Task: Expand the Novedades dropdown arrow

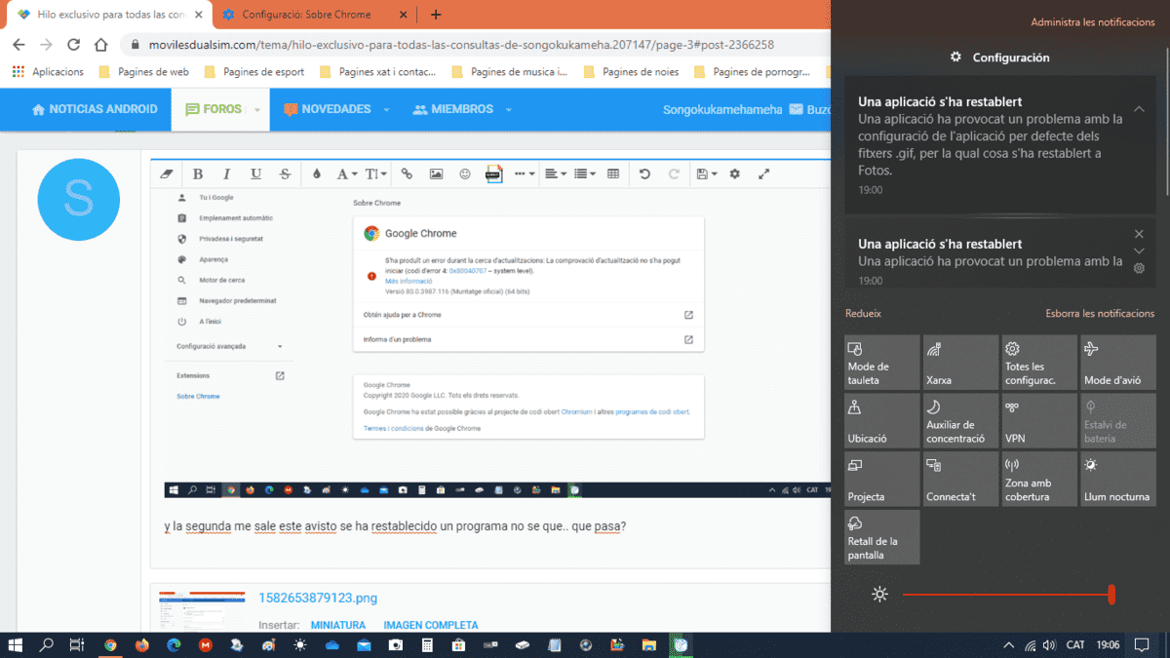Action: pyautogui.click(x=387, y=110)
